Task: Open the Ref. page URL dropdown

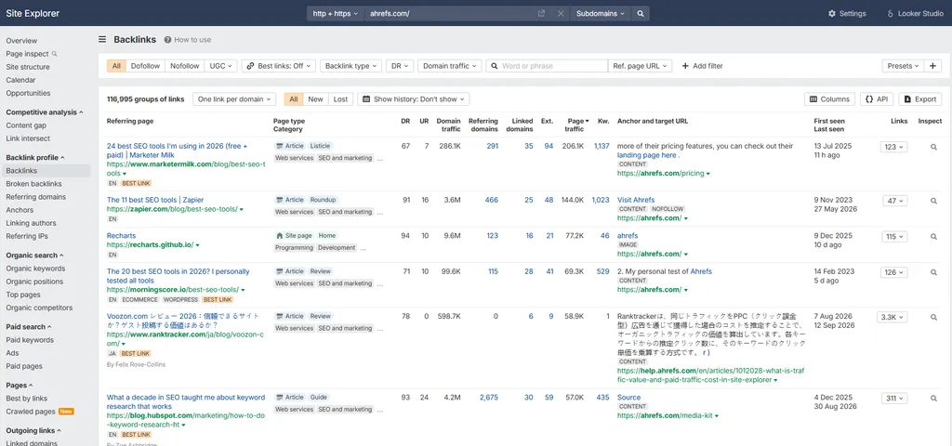Action: 640,66
